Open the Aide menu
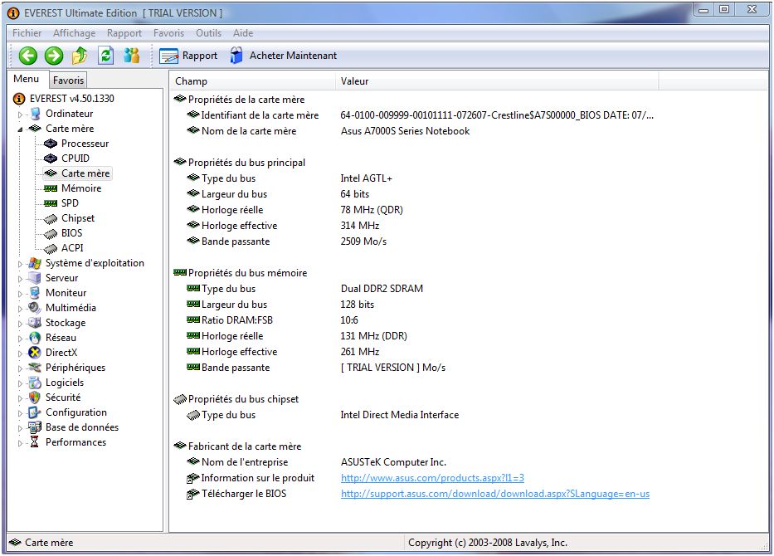This screenshot has height=556, width=774. [243, 33]
